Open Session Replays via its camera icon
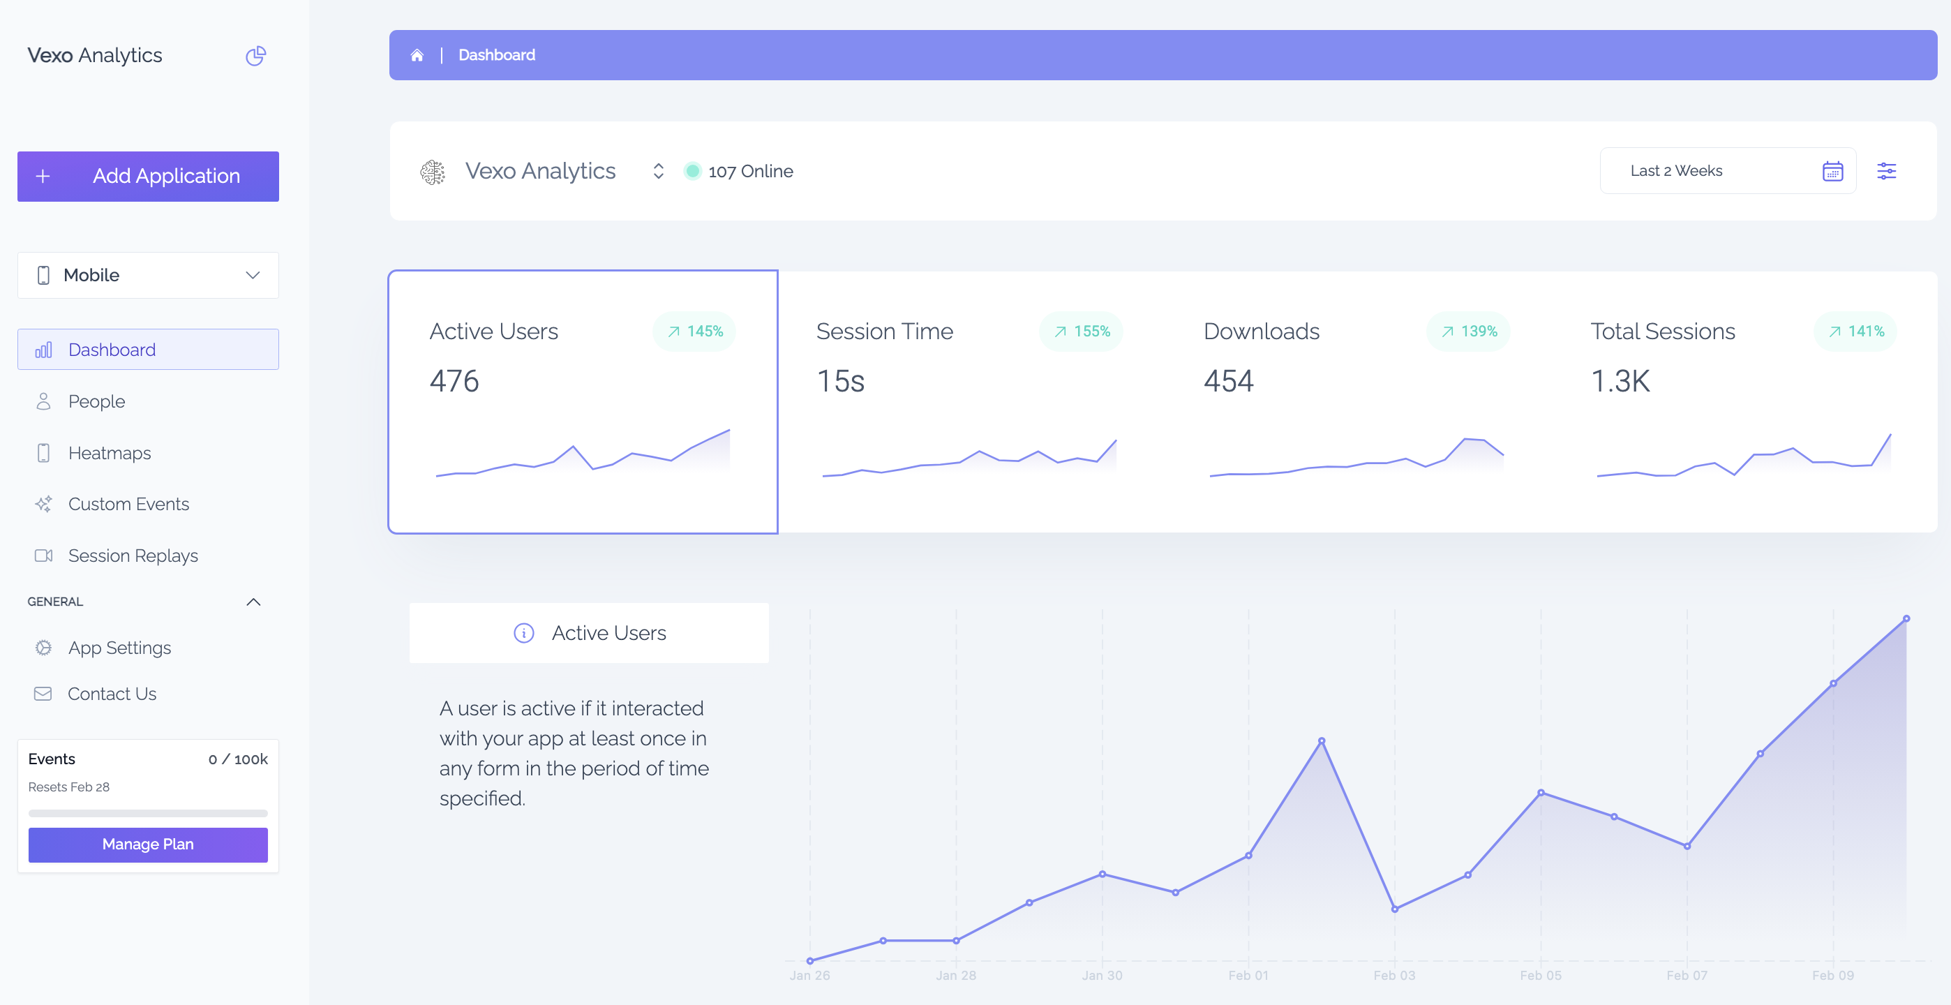The image size is (1951, 1005). (x=43, y=555)
